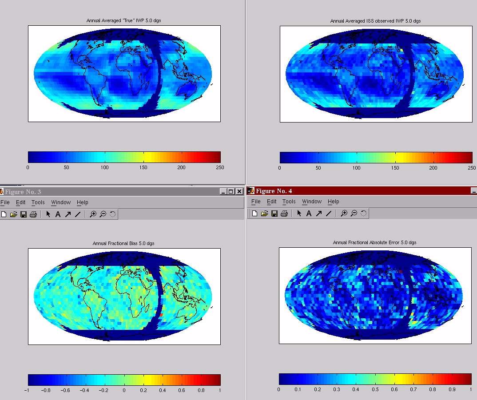Screen dimensions: 477x400
Task: Minimize the Figure No. 3 window
Action: [223, 192]
